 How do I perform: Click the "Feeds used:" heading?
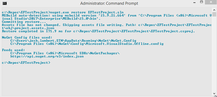(x=13, y=50)
